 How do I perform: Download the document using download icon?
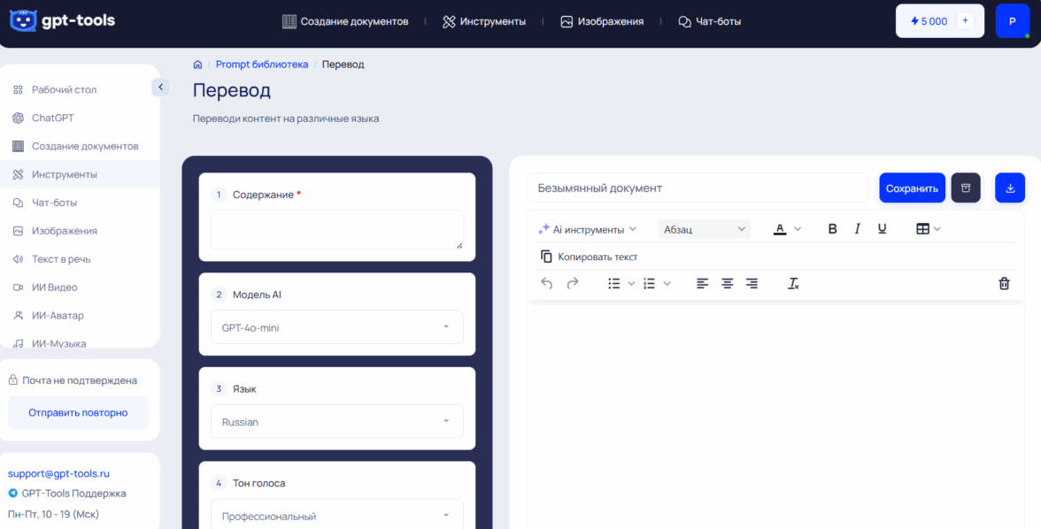pyautogui.click(x=1010, y=188)
